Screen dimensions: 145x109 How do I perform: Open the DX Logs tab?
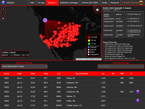click(x=41, y=3)
